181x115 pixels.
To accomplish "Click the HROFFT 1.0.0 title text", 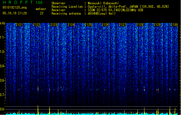I will [23, 2].
